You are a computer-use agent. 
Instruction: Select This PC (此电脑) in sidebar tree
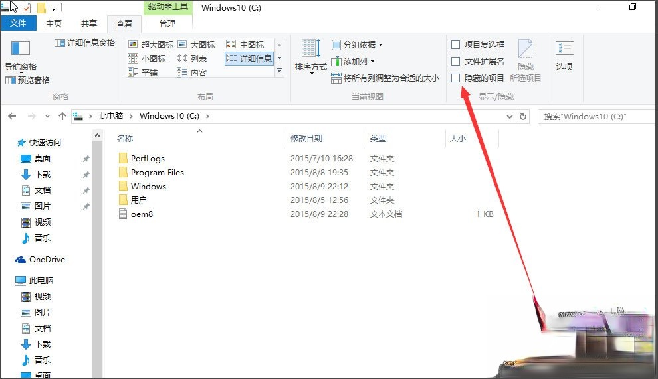tap(35, 281)
